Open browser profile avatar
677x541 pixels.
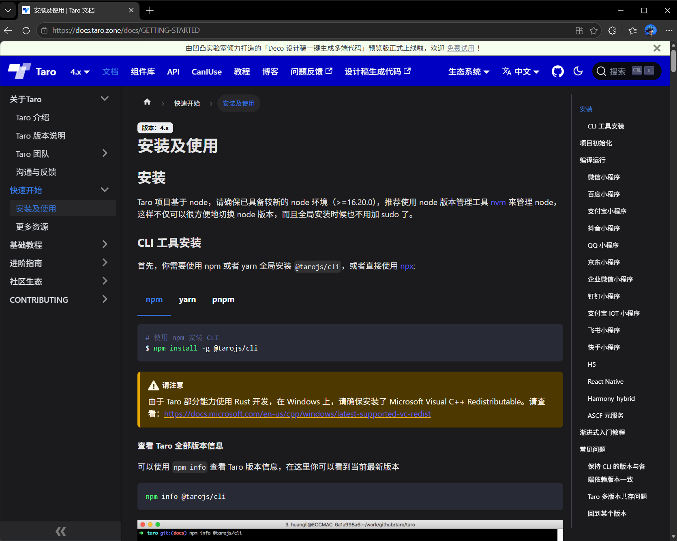pyautogui.click(x=650, y=30)
